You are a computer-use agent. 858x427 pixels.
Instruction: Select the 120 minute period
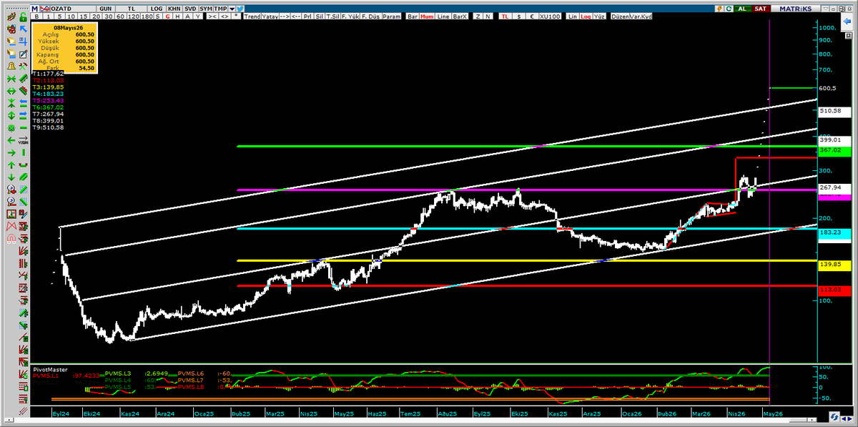(x=134, y=16)
